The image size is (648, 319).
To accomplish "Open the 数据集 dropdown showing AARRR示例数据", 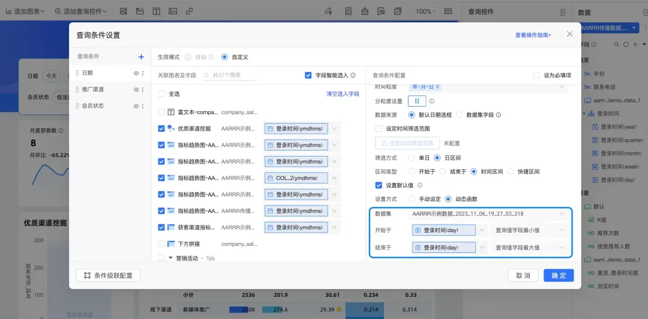I will (x=488, y=213).
